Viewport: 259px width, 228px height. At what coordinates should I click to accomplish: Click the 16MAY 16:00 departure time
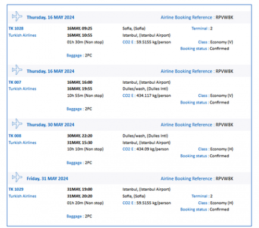pyautogui.click(x=80, y=82)
